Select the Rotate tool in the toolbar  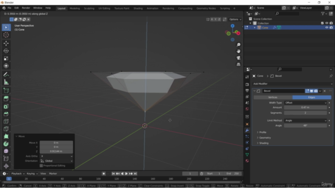(x=6, y=51)
